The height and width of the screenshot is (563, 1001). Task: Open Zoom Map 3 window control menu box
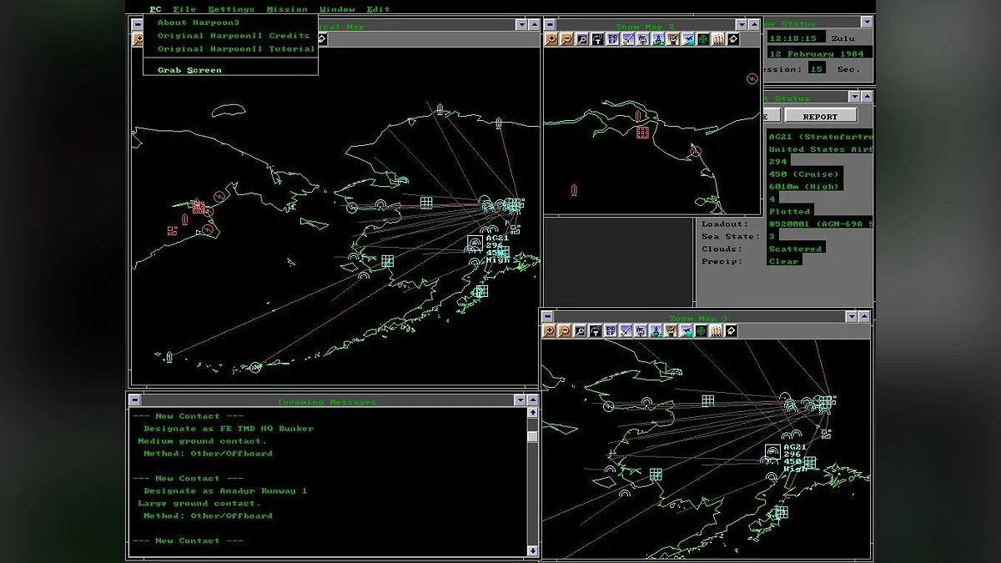(548, 316)
